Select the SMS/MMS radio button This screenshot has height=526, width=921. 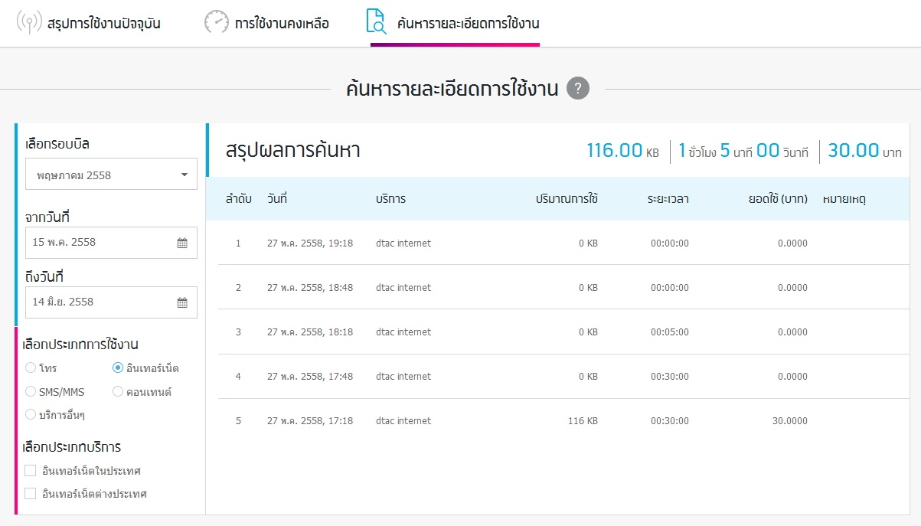(31, 391)
